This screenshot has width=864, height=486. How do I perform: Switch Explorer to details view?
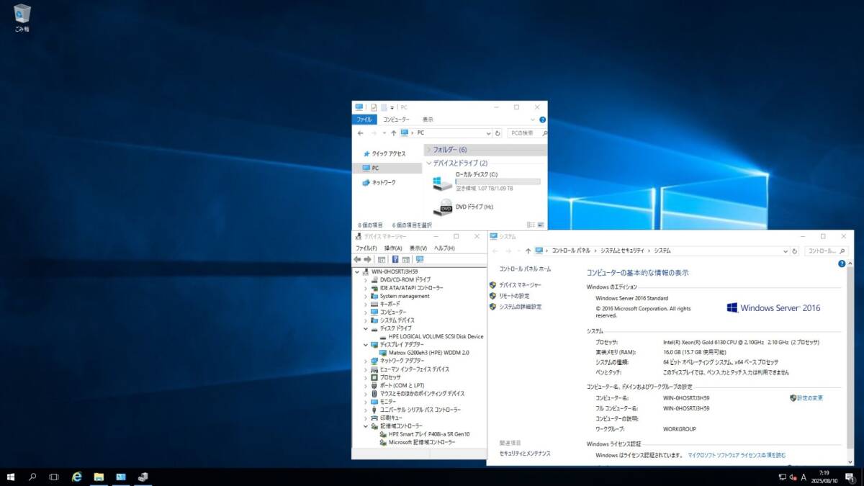531,225
